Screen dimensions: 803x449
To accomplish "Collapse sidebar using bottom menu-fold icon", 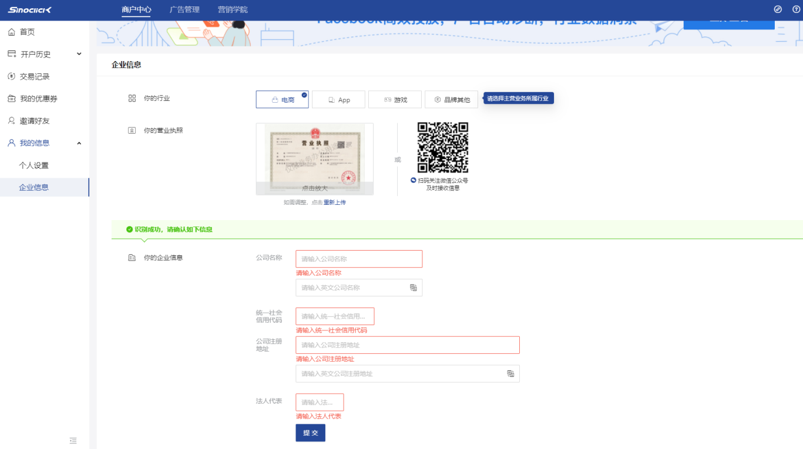I will coord(73,440).
